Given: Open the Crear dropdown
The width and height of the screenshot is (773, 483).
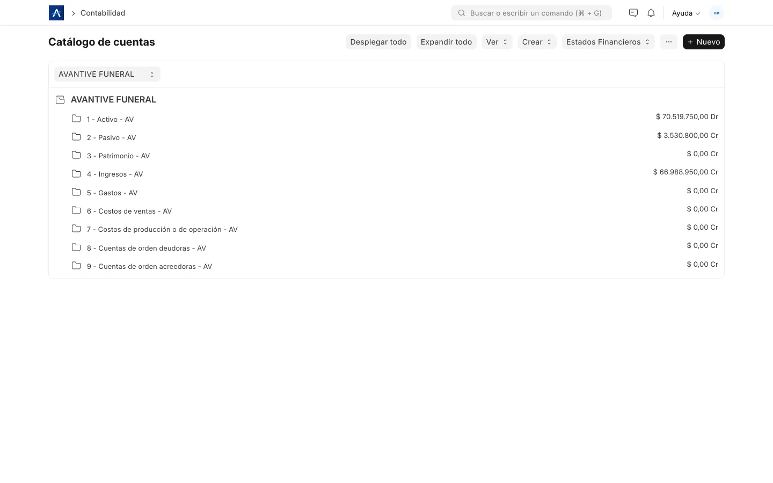Looking at the screenshot, I should coord(537,42).
